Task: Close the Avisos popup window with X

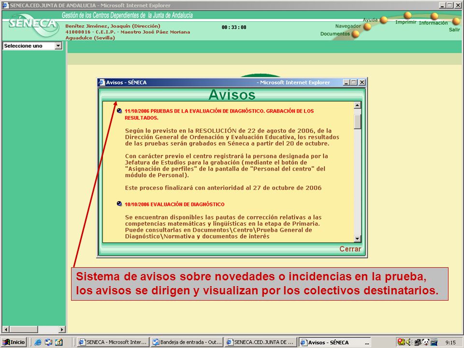Action: point(362,82)
